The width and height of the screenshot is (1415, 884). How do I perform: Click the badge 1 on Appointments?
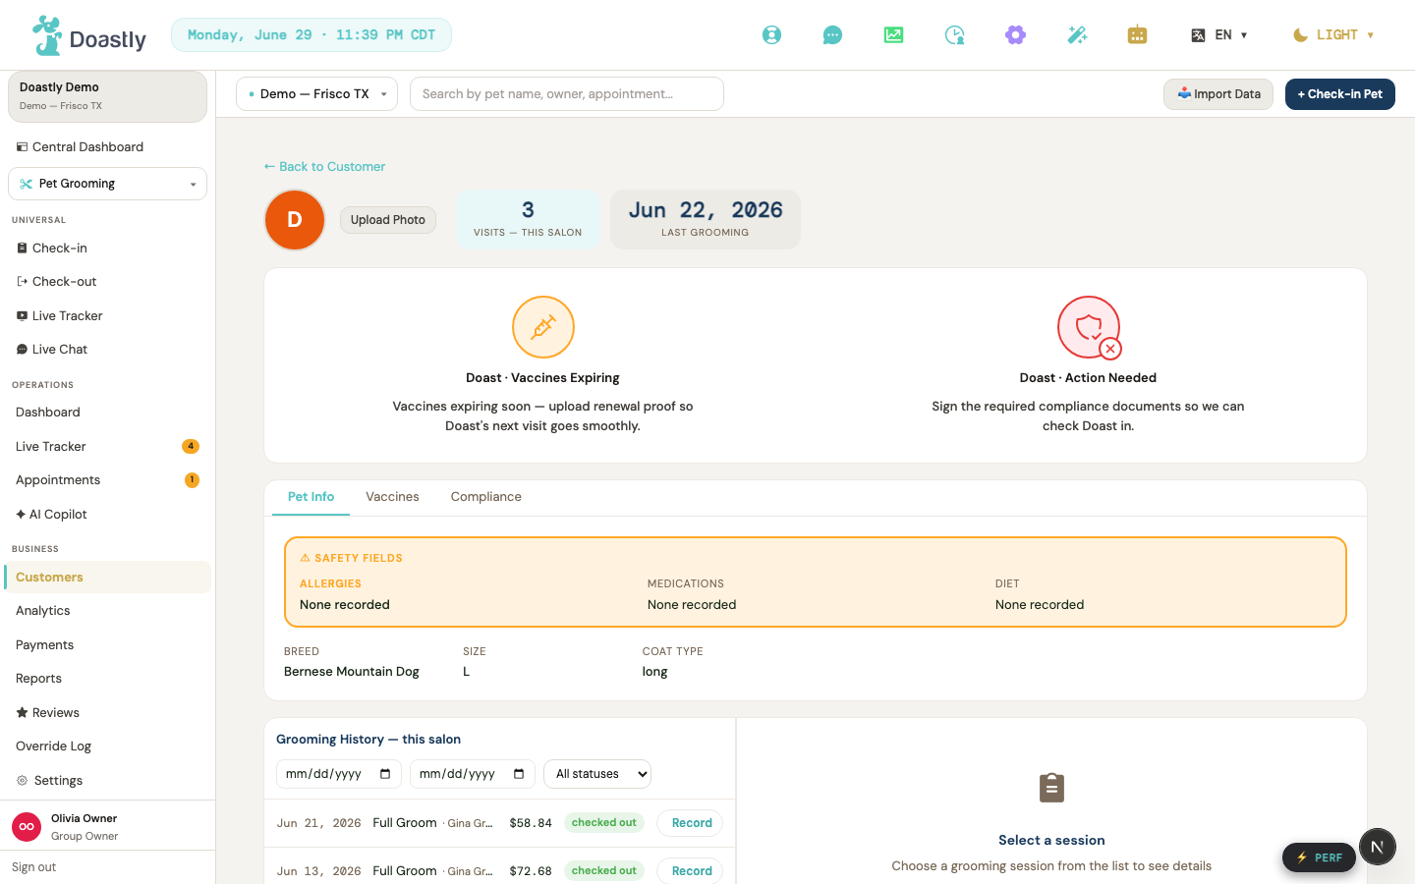coord(192,480)
